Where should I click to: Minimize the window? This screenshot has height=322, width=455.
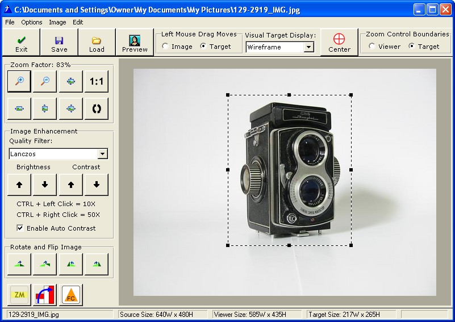point(419,10)
